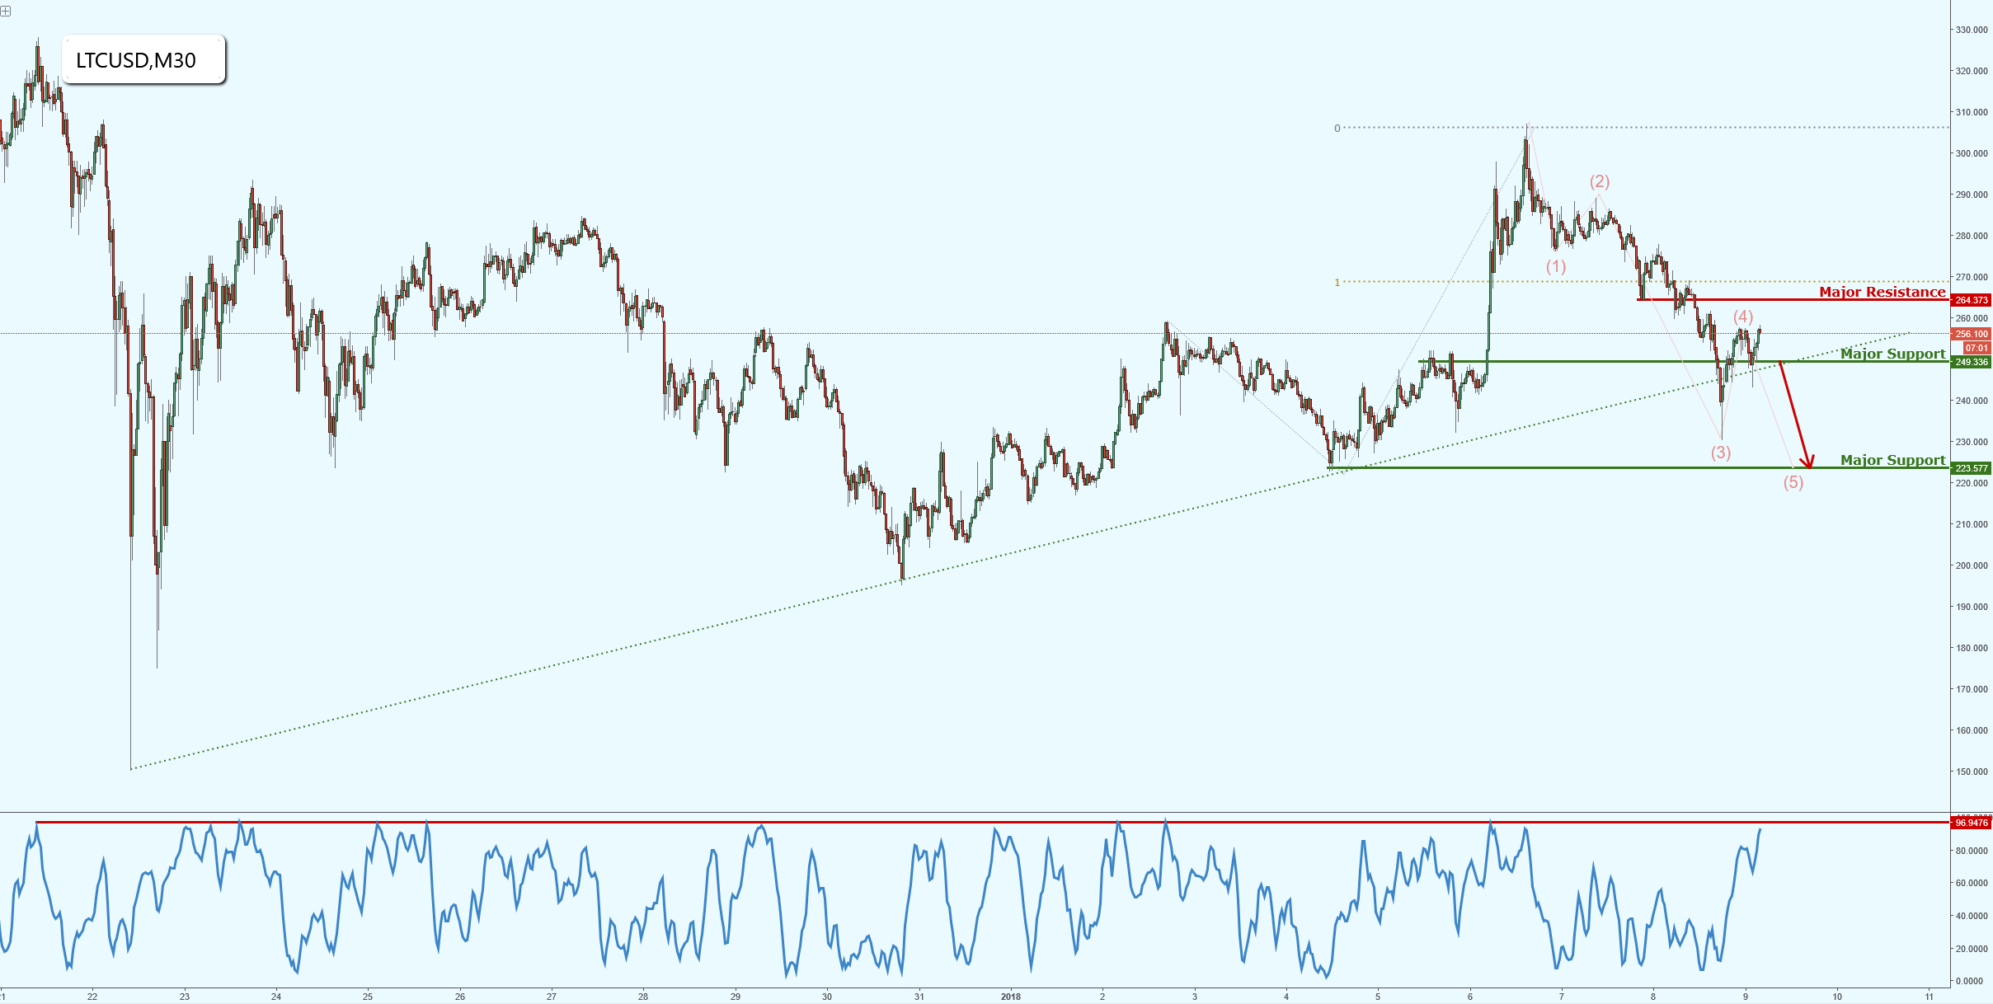
Task: Click the 25 date axis label
Action: tap(368, 997)
